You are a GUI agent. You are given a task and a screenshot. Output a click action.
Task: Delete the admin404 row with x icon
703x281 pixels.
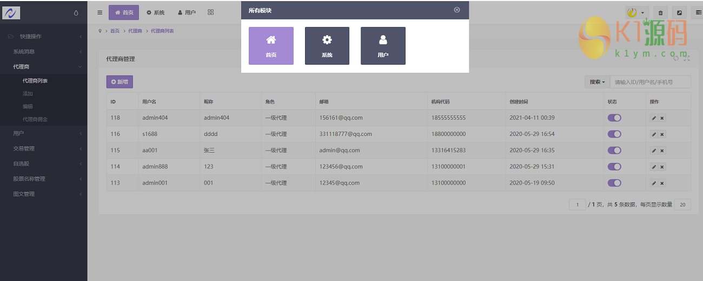click(662, 118)
